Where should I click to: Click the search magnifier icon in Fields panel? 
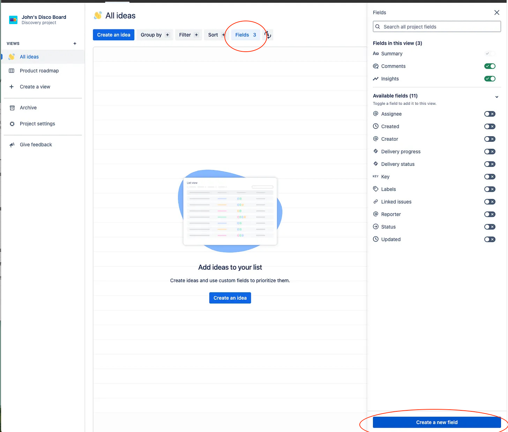tap(378, 27)
